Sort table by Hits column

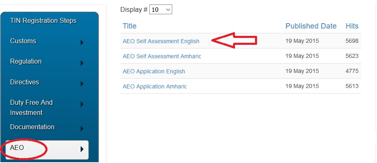pyautogui.click(x=352, y=26)
